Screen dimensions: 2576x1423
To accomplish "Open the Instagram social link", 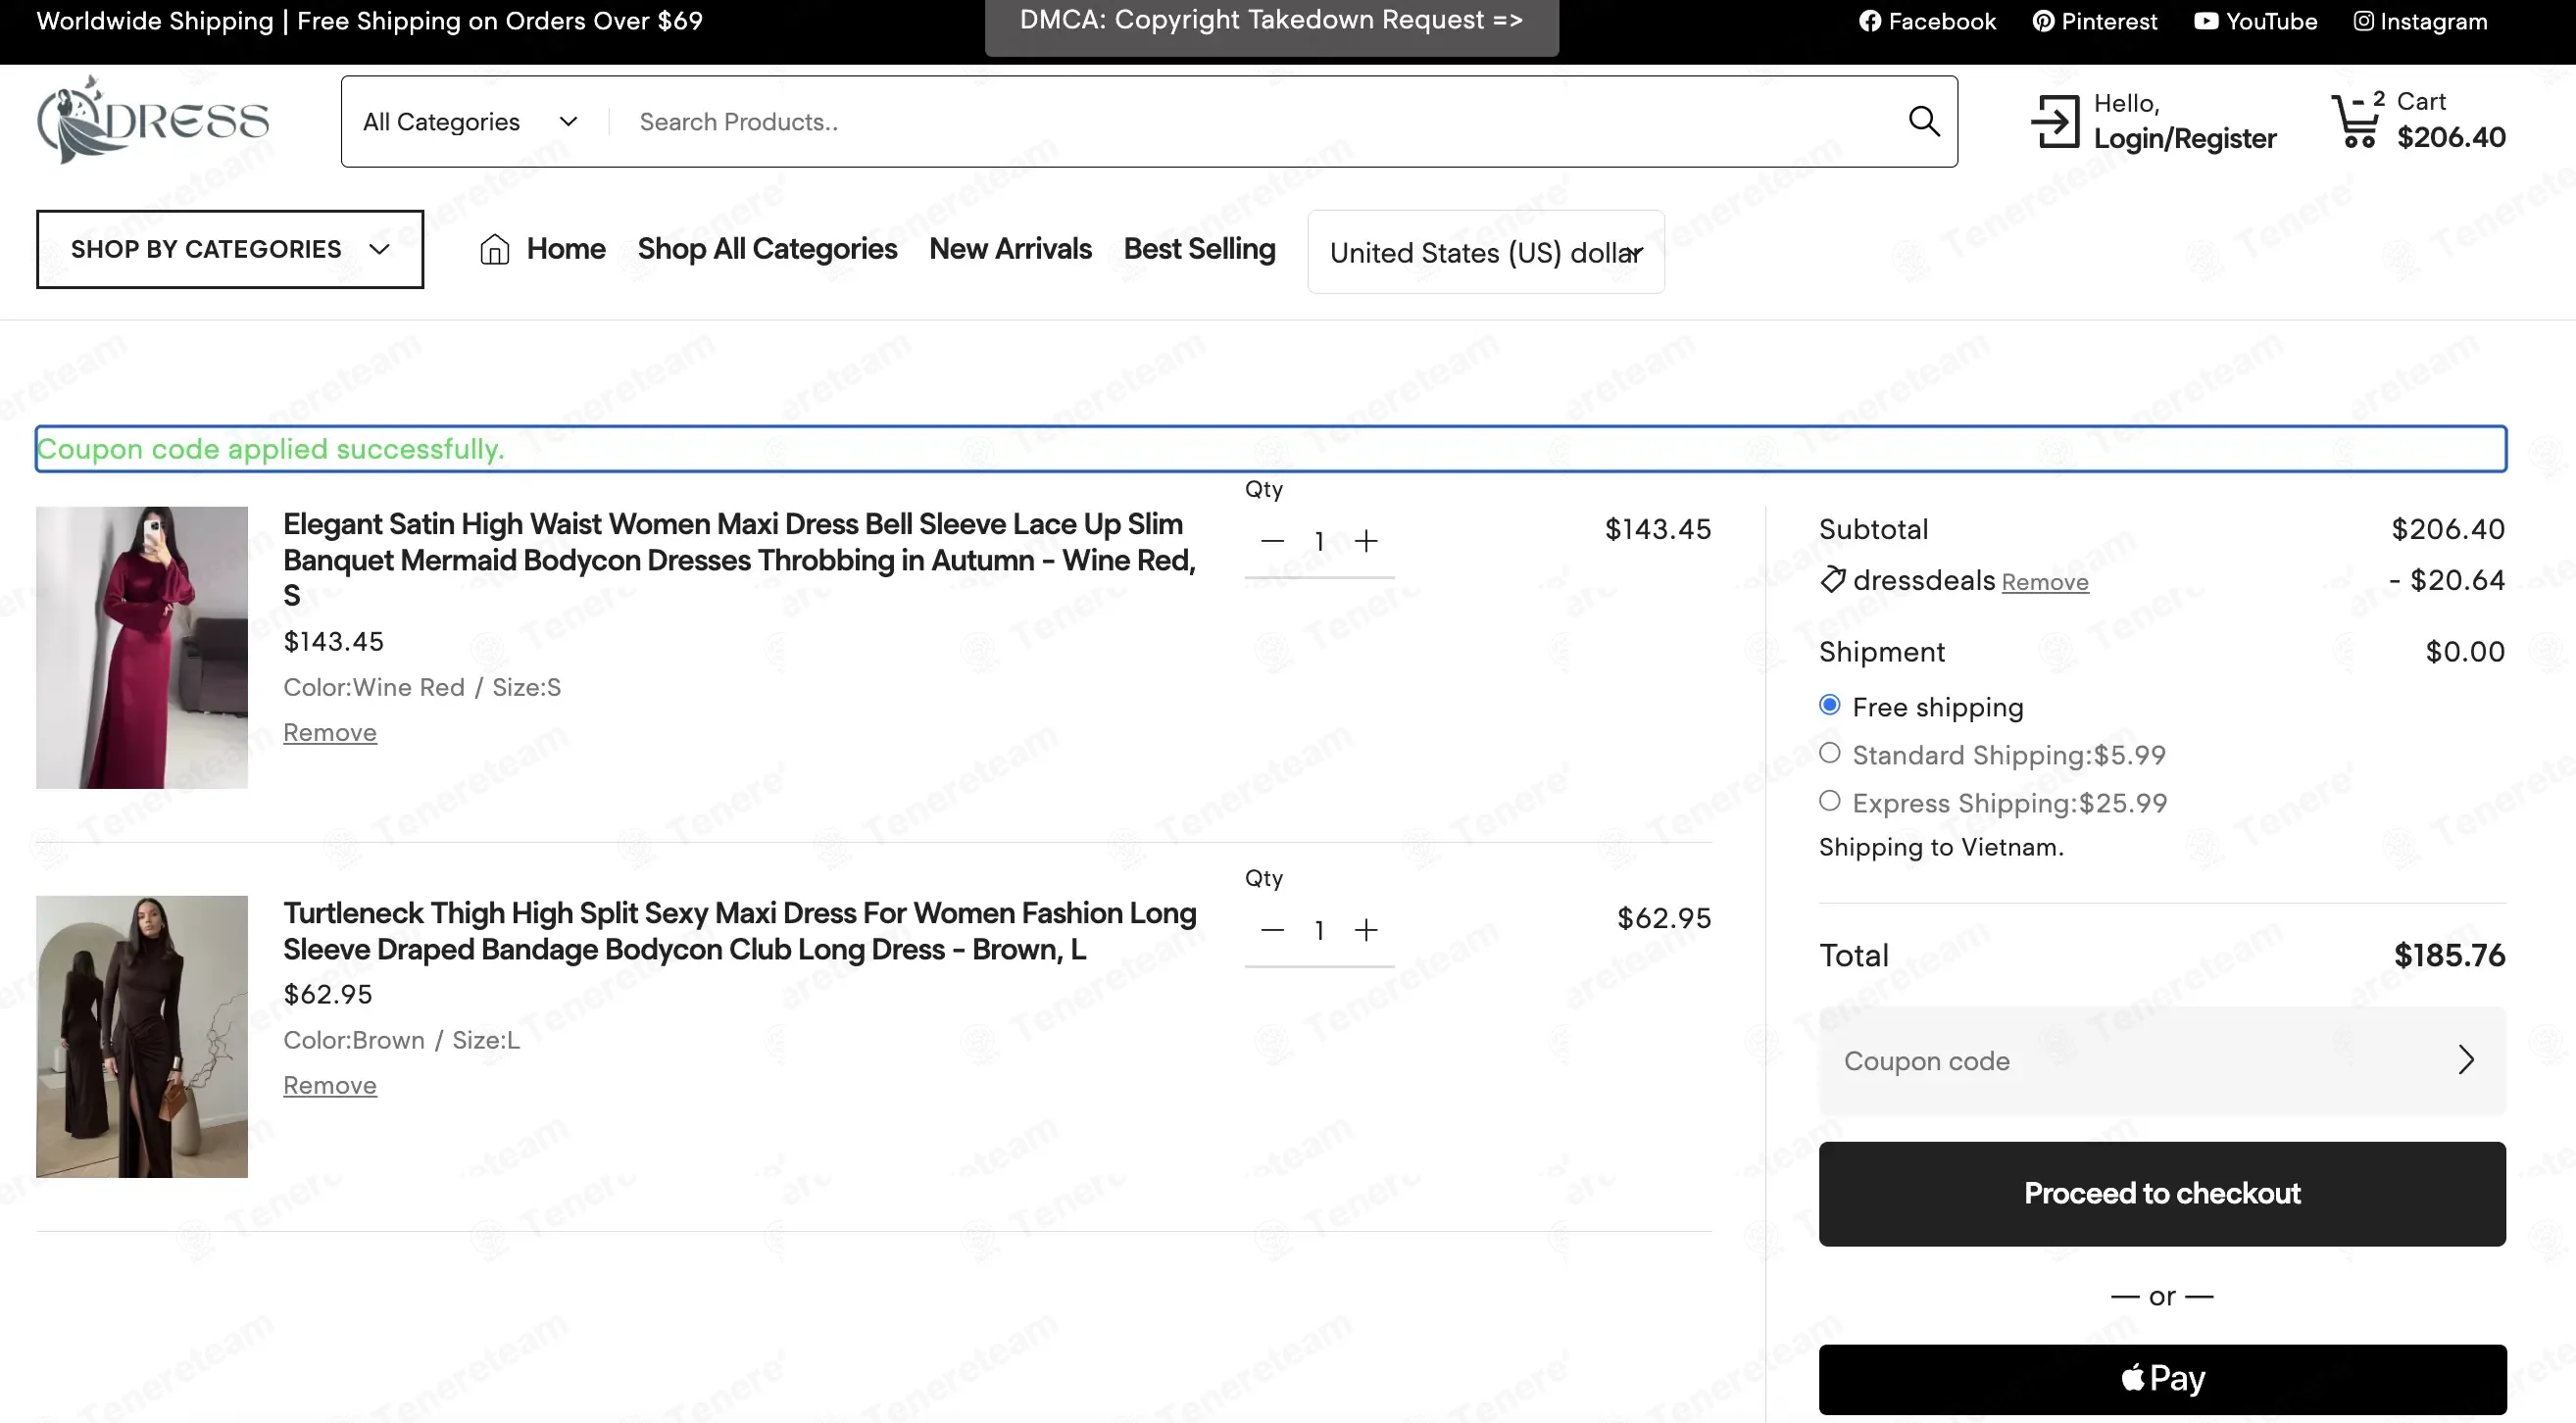I will click(2420, 21).
